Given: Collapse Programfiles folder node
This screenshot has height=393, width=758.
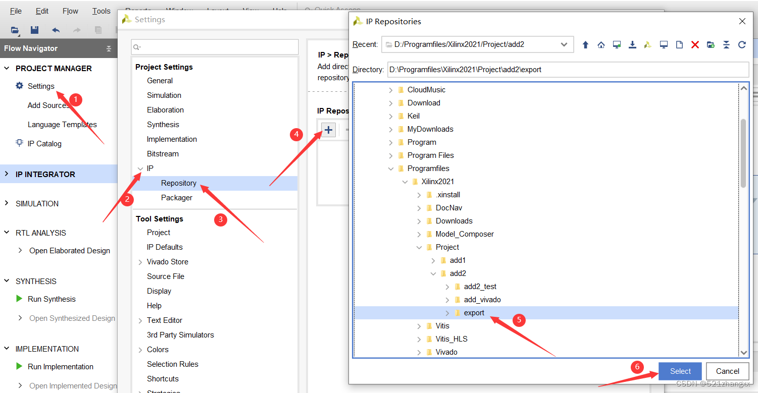Looking at the screenshot, I should (x=390, y=169).
